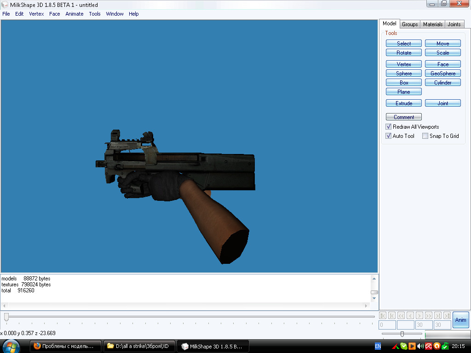Jump to the last animation frame
This screenshot has height=353, width=471.
coord(447,315)
